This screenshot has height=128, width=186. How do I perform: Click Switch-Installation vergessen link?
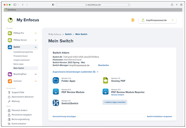tap(159, 117)
